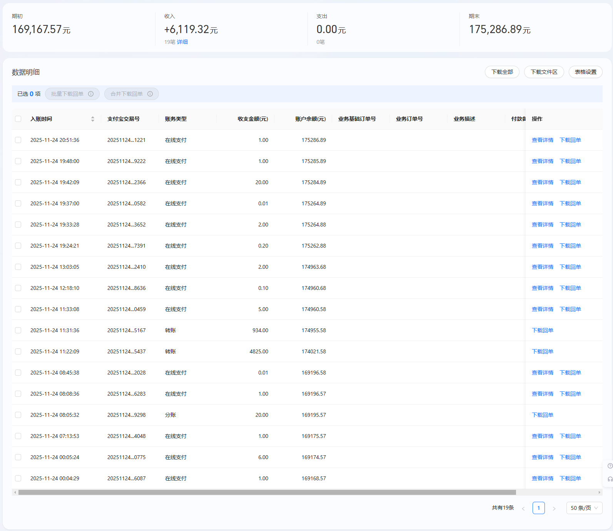The width and height of the screenshot is (613, 531).
Task: Click info icon beside 合并下载回单
Action: (x=150, y=94)
